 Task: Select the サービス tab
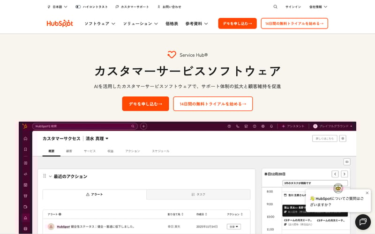point(90,151)
